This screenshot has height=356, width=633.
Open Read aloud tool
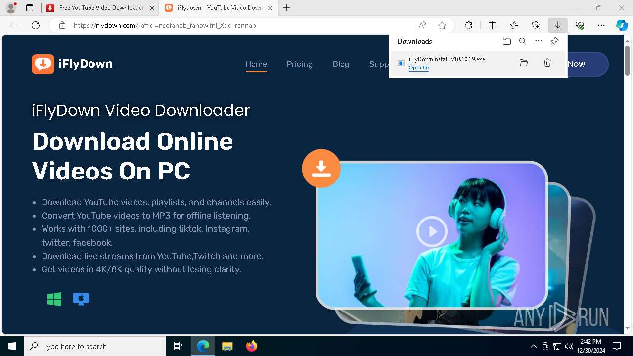(x=422, y=25)
